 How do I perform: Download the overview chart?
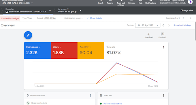click(x=149, y=36)
